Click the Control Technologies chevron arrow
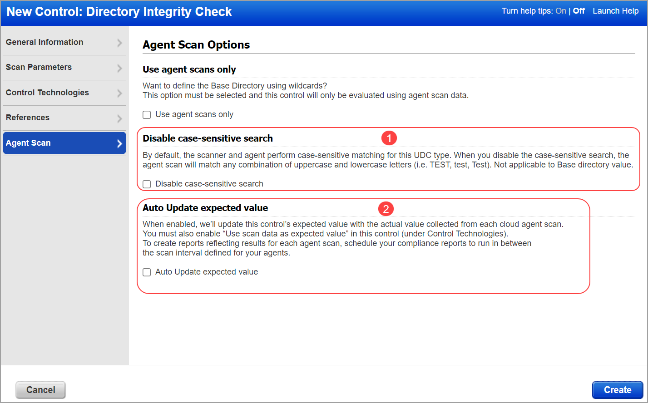The height and width of the screenshot is (403, 648). [119, 93]
